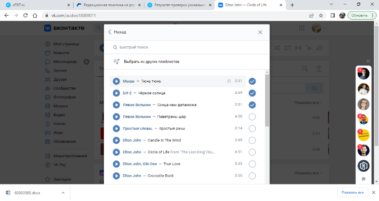
Task: Play Паветраны шар track
Action: point(116,117)
